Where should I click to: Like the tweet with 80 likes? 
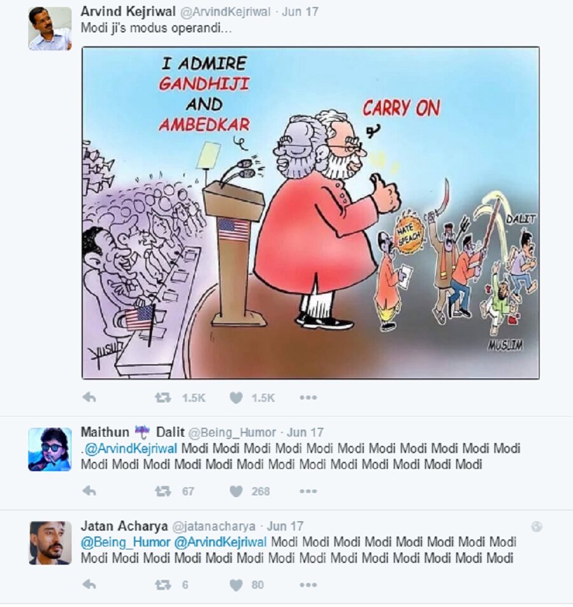[236, 585]
